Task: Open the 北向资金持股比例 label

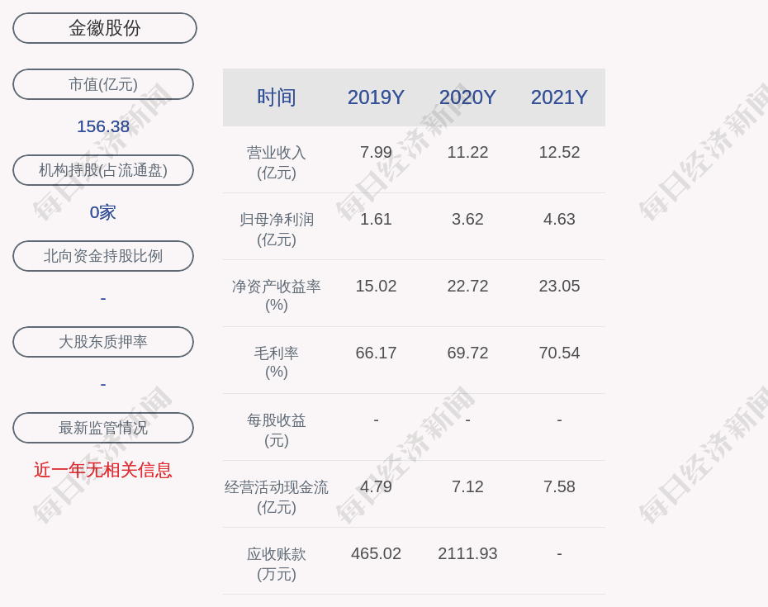Action: click(103, 256)
